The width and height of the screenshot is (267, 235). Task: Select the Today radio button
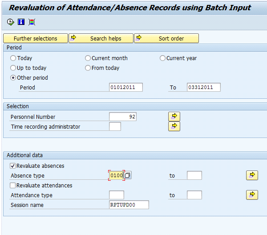tap(13, 58)
